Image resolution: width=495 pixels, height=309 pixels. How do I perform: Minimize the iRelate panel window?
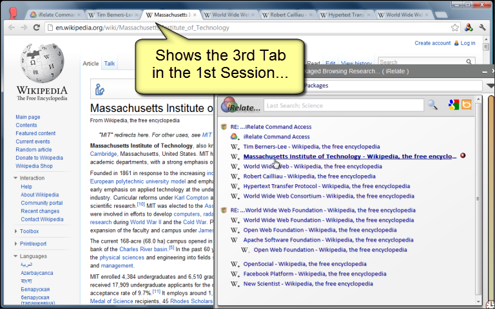pyautogui.click(x=484, y=72)
